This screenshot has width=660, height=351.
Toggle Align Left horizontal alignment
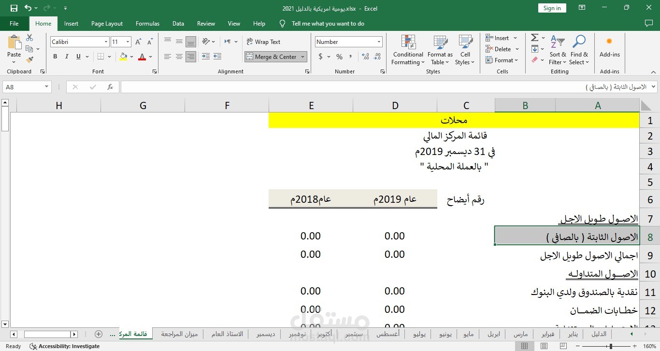point(168,56)
